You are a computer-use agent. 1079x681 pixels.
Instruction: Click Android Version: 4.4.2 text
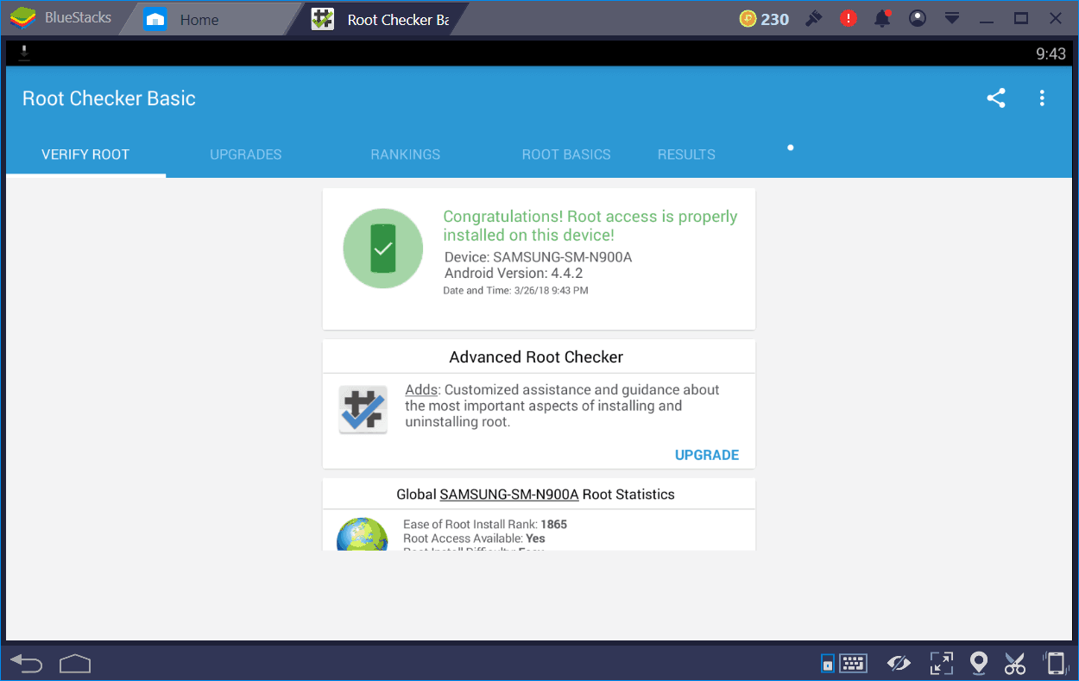pyautogui.click(x=514, y=273)
